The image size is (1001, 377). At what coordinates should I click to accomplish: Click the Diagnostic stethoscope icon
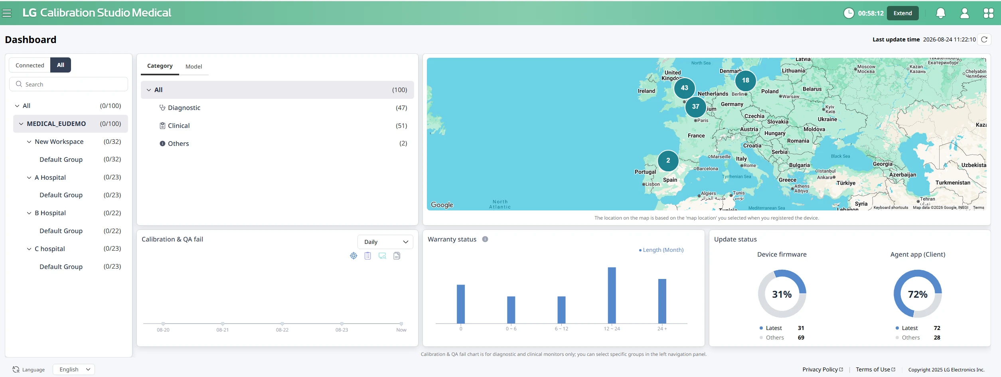tap(162, 108)
